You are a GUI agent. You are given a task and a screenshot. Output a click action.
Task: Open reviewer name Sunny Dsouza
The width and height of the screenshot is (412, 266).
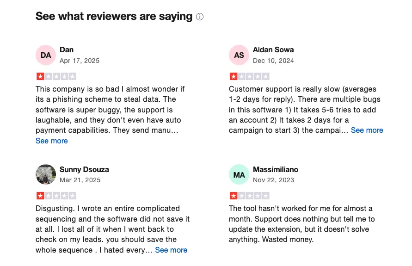[x=84, y=169]
